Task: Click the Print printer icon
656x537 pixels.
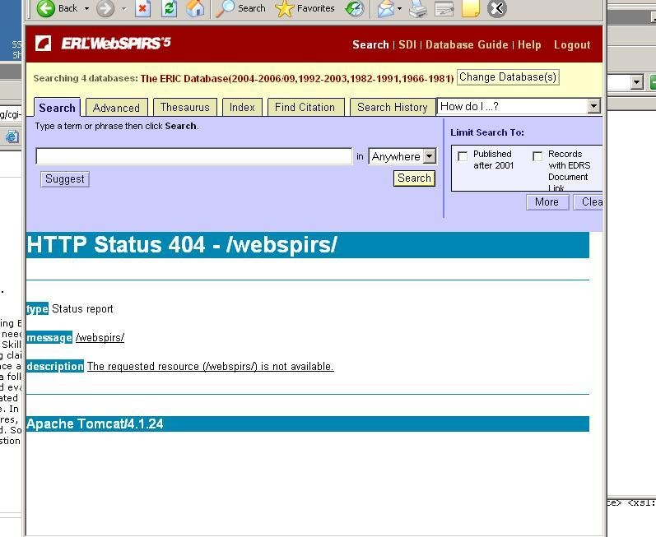Action: click(418, 8)
